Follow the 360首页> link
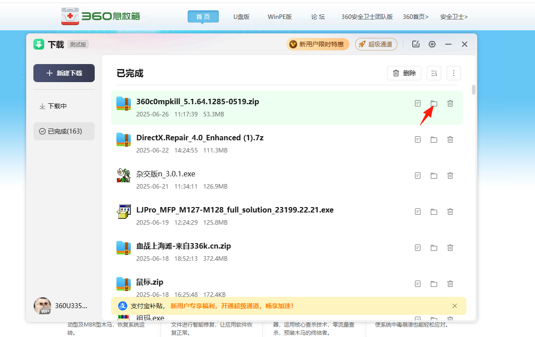This screenshot has height=337, width=535. [x=415, y=17]
